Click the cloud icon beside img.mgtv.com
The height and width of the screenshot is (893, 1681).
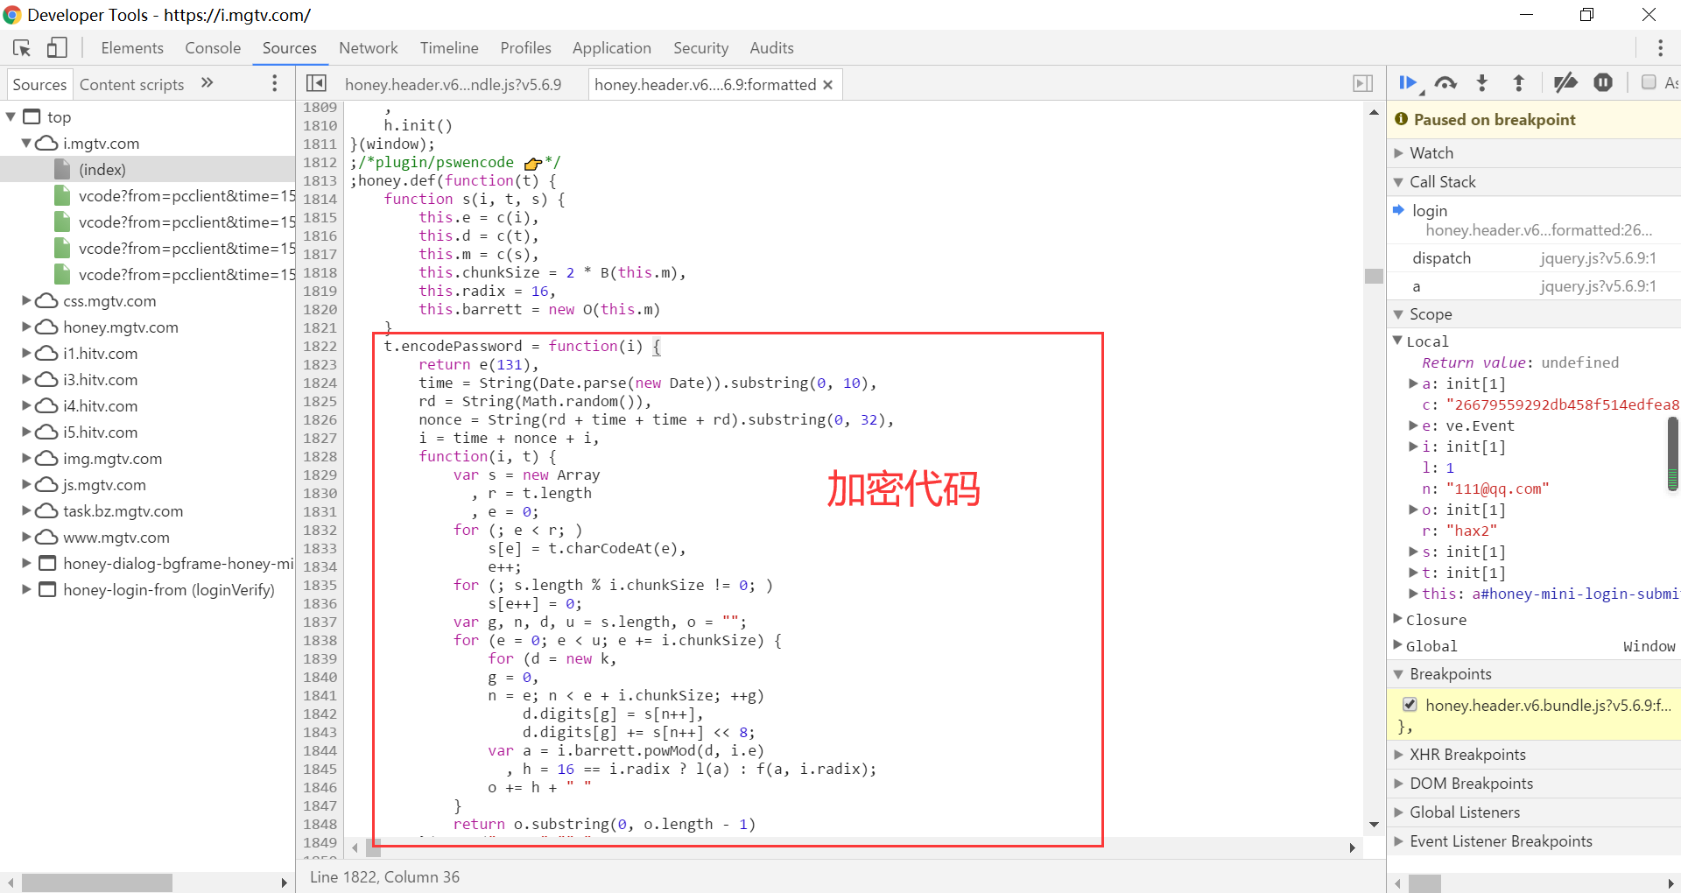(46, 458)
